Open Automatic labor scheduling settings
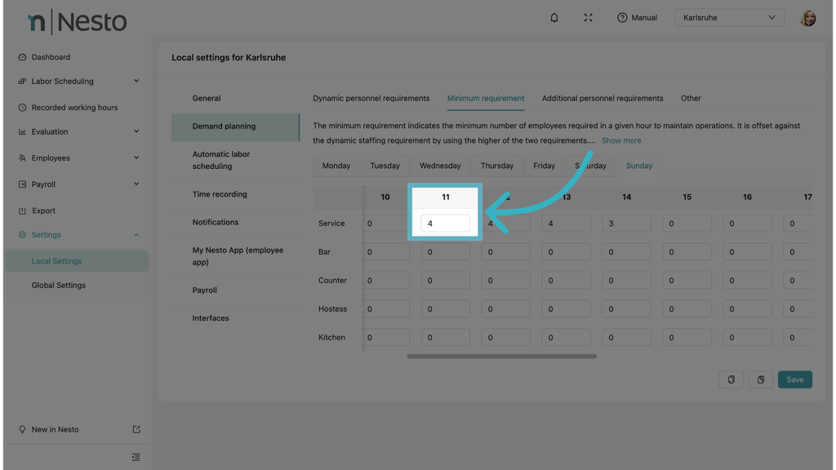836x470 pixels. (x=221, y=160)
